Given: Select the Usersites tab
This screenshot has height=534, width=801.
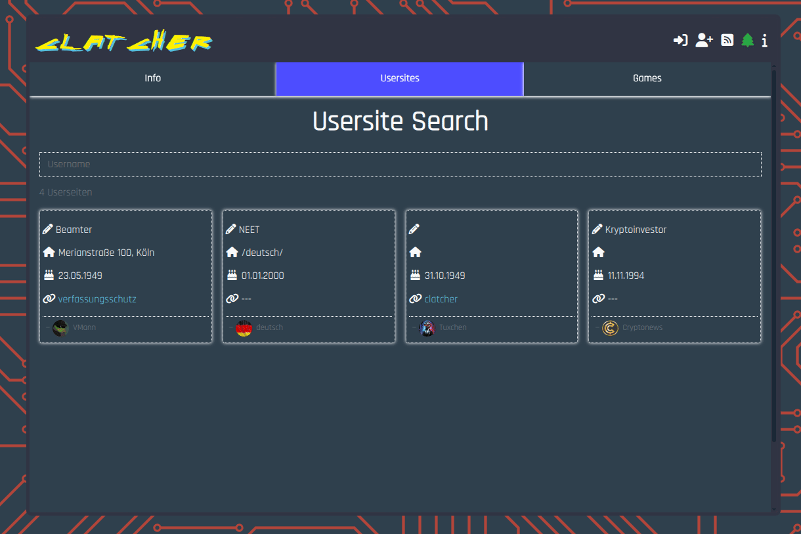Looking at the screenshot, I should point(400,78).
